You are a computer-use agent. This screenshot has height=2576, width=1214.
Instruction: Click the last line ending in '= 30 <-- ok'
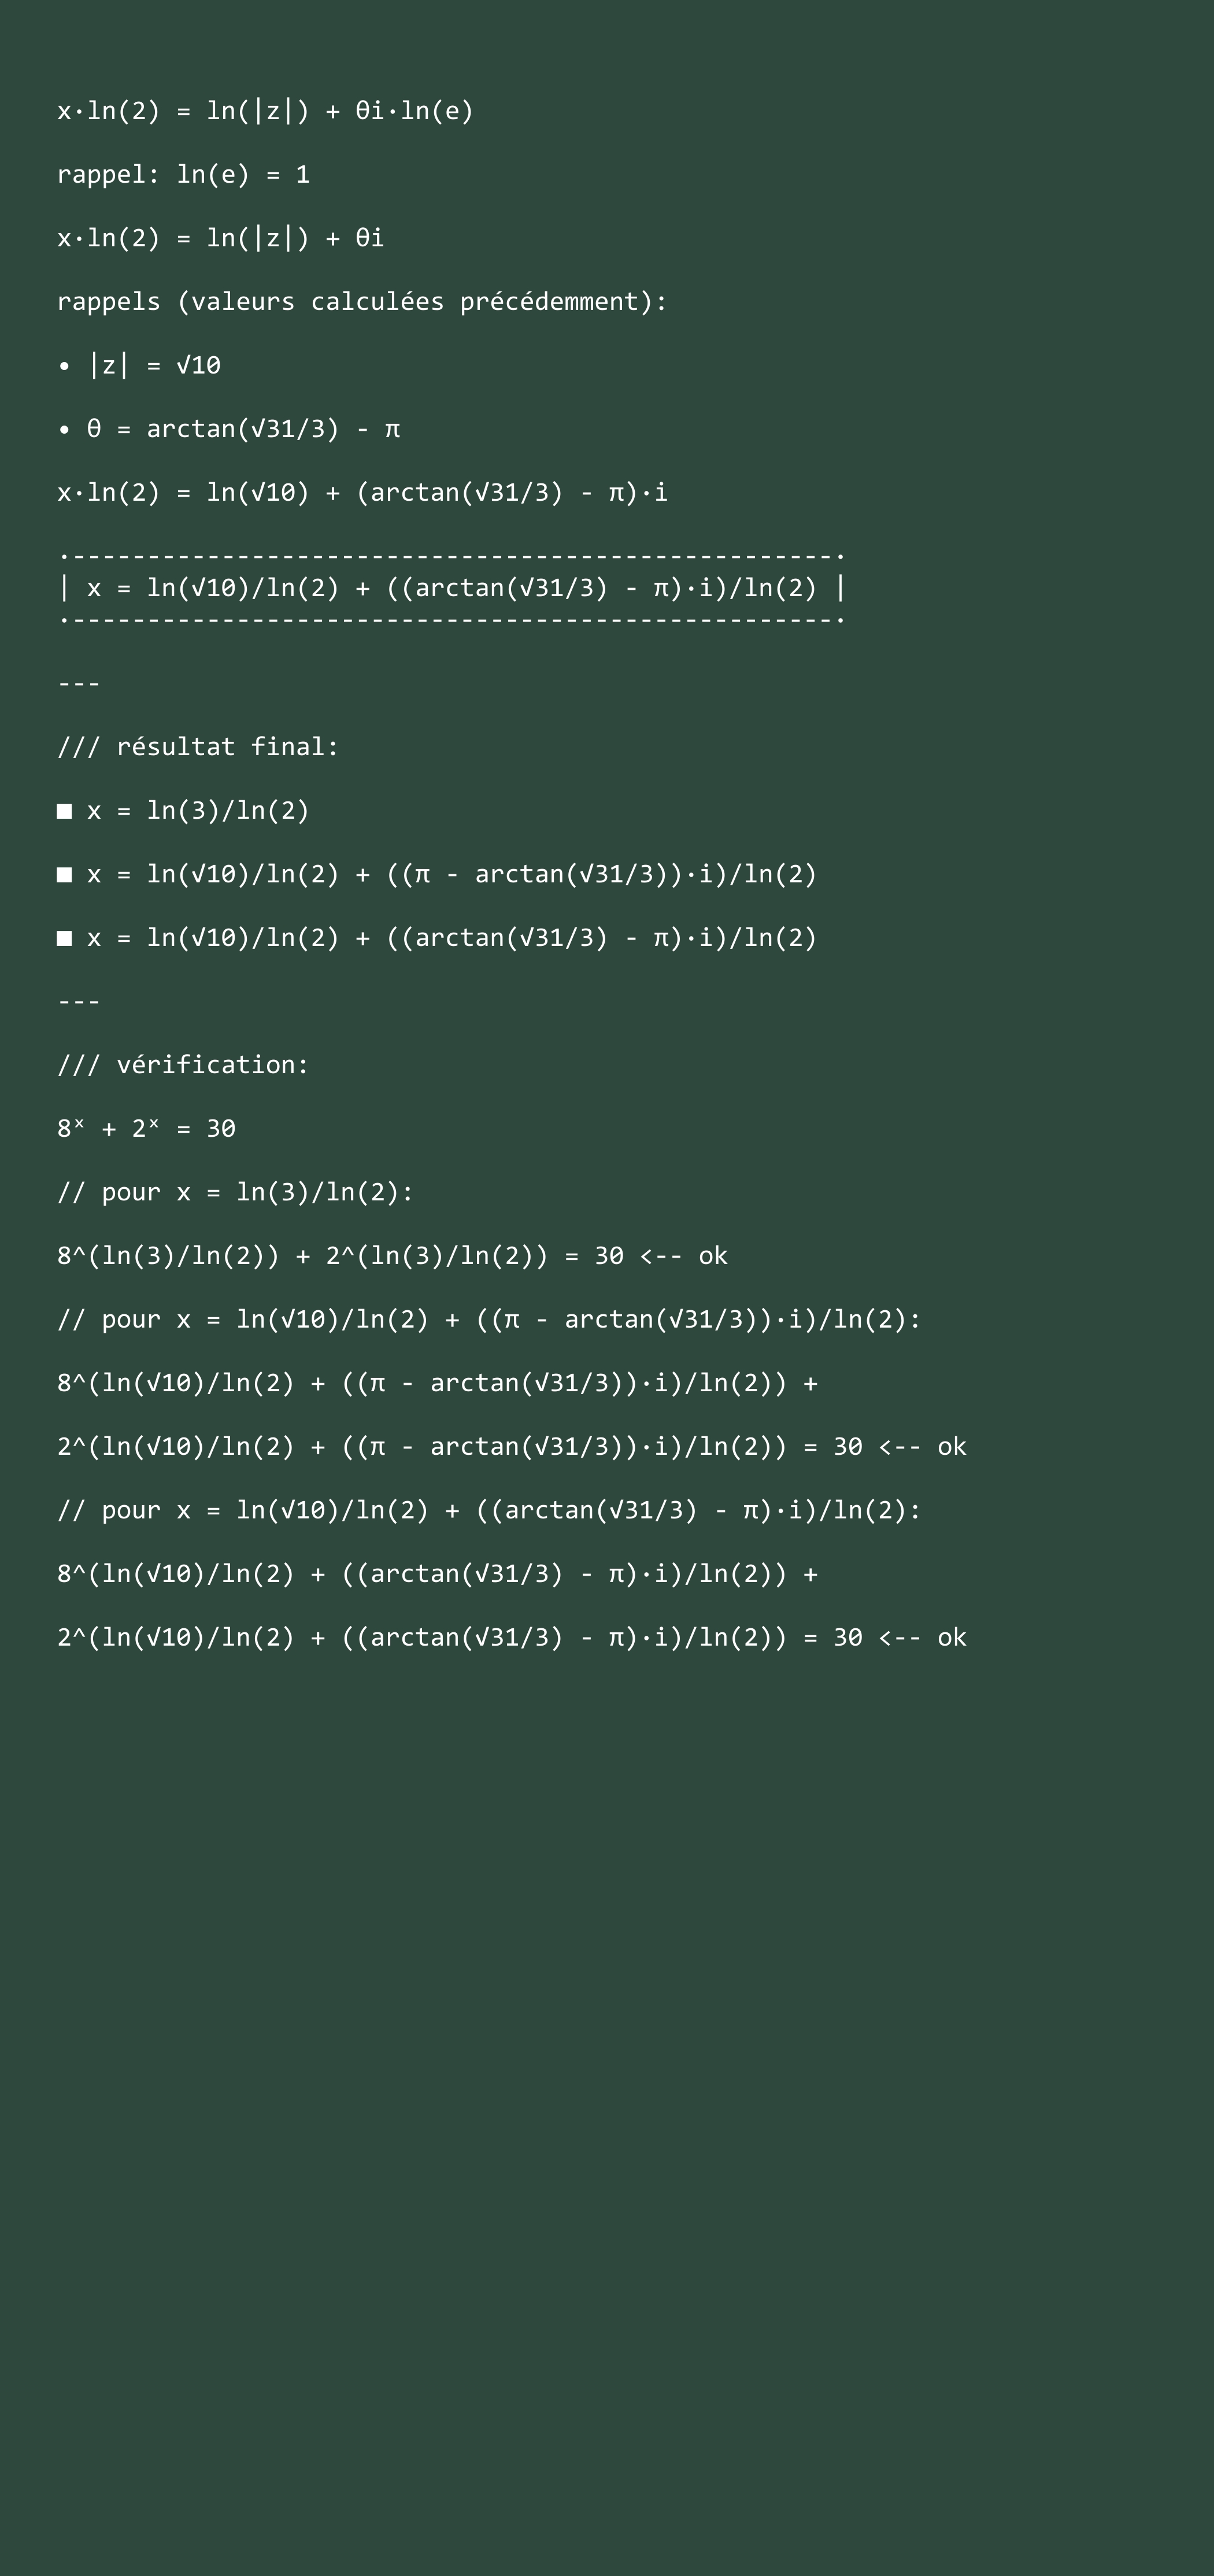512,1638
